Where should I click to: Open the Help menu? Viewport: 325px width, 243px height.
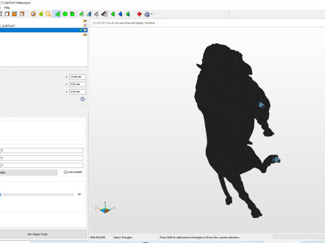(x=7, y=7)
